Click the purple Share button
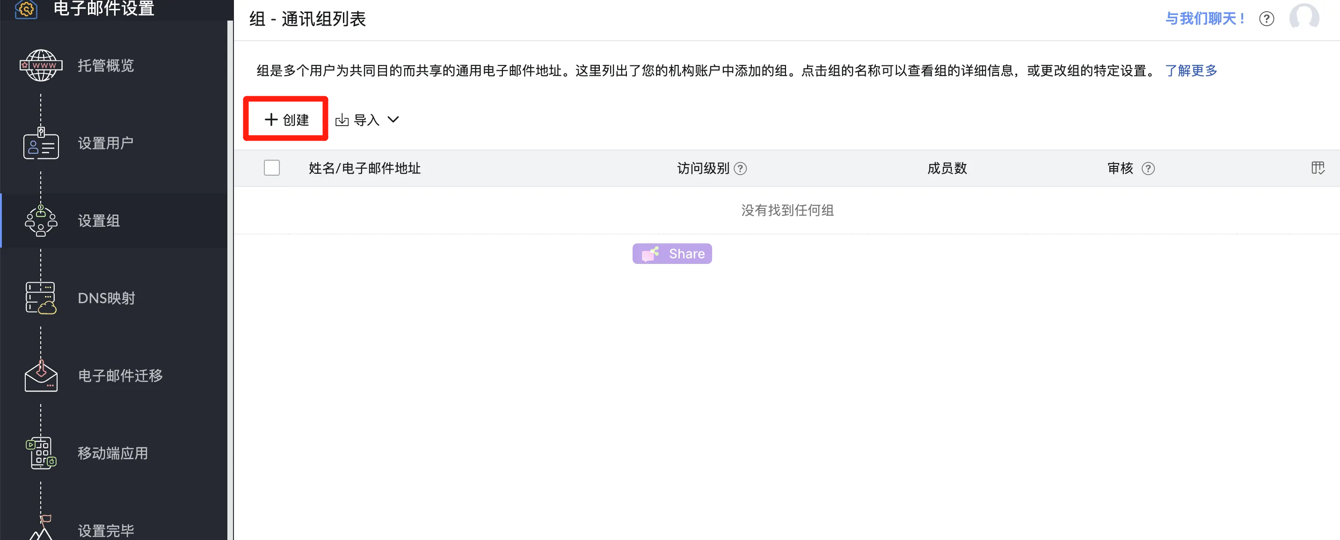 point(672,254)
